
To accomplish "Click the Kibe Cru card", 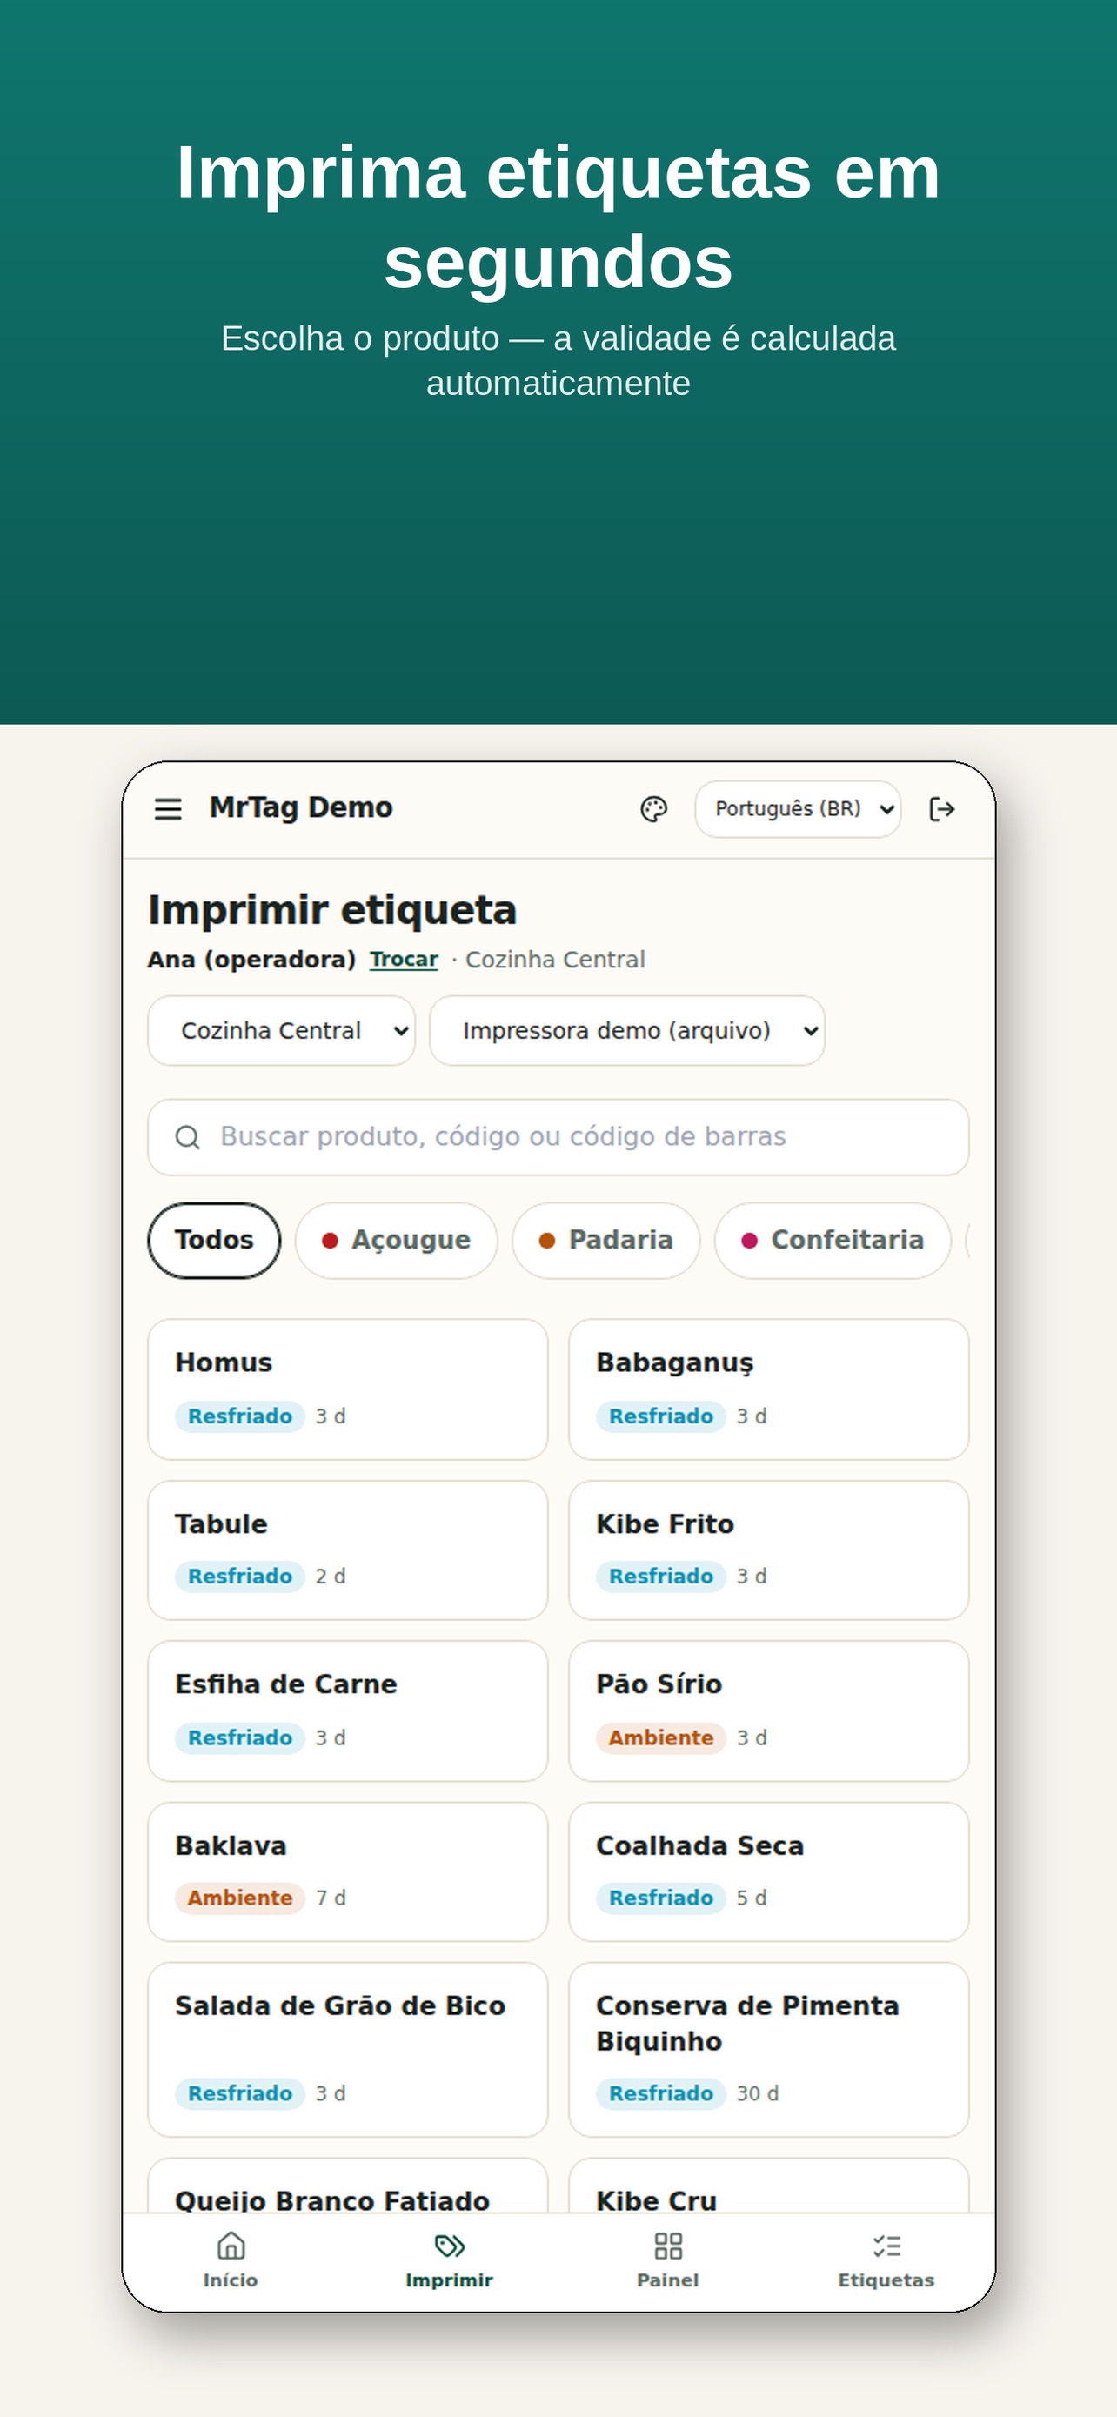I will pos(769,2186).
